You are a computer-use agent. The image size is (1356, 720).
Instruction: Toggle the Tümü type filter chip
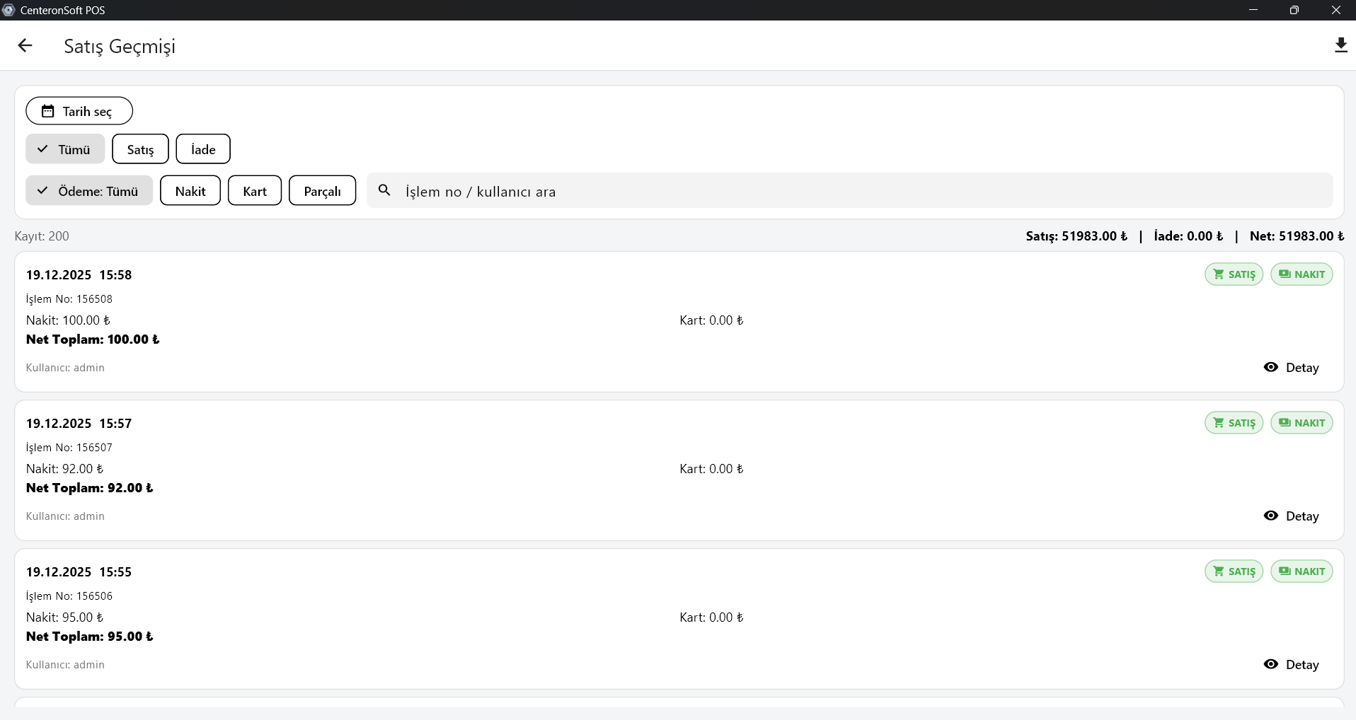pos(65,149)
